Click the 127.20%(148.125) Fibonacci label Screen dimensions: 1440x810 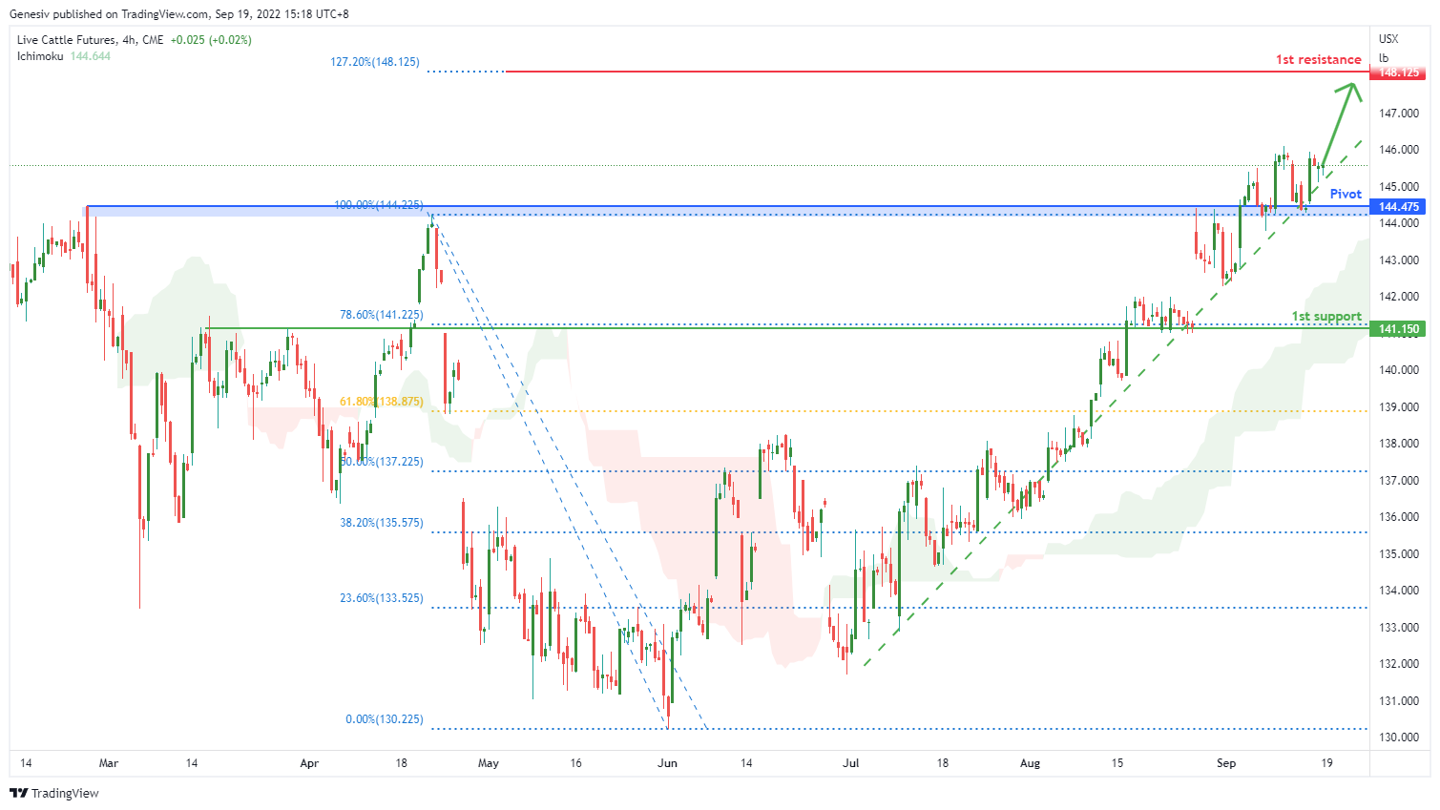(x=375, y=62)
